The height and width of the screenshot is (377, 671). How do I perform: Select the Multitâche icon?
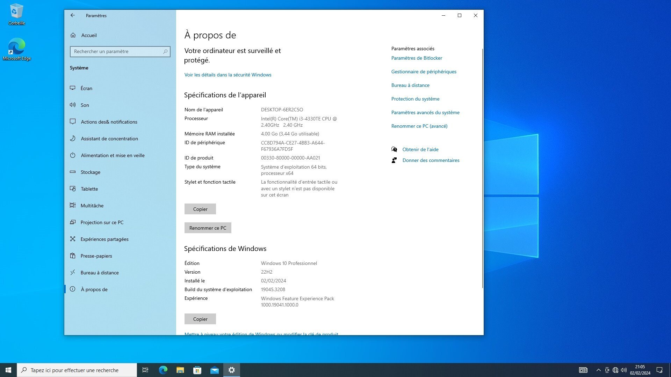73,205
